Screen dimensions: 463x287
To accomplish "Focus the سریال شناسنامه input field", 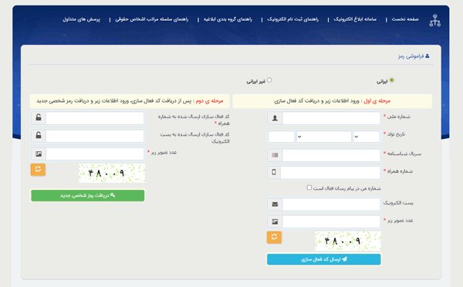I will click(x=331, y=155).
